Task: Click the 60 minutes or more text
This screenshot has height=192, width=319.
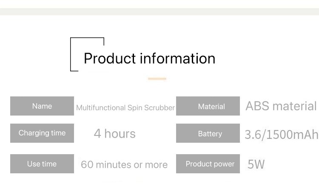Action: (124, 165)
